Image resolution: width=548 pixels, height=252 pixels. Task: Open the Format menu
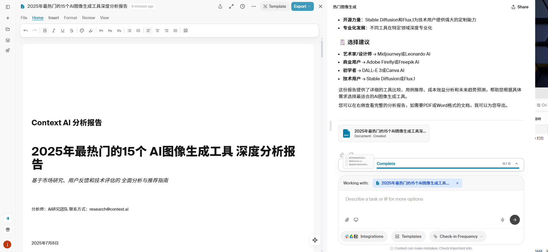click(71, 18)
